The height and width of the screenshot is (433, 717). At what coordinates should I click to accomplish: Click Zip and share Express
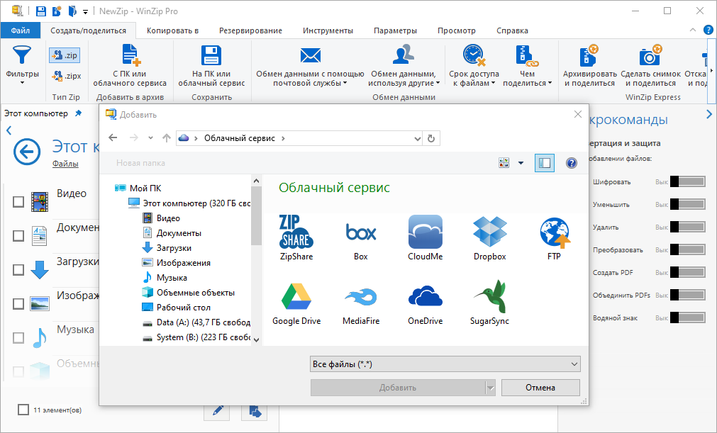click(589, 65)
